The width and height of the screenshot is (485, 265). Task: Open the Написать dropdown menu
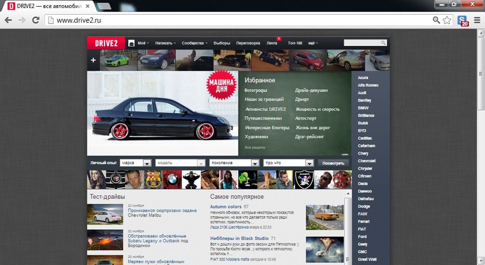(x=166, y=43)
